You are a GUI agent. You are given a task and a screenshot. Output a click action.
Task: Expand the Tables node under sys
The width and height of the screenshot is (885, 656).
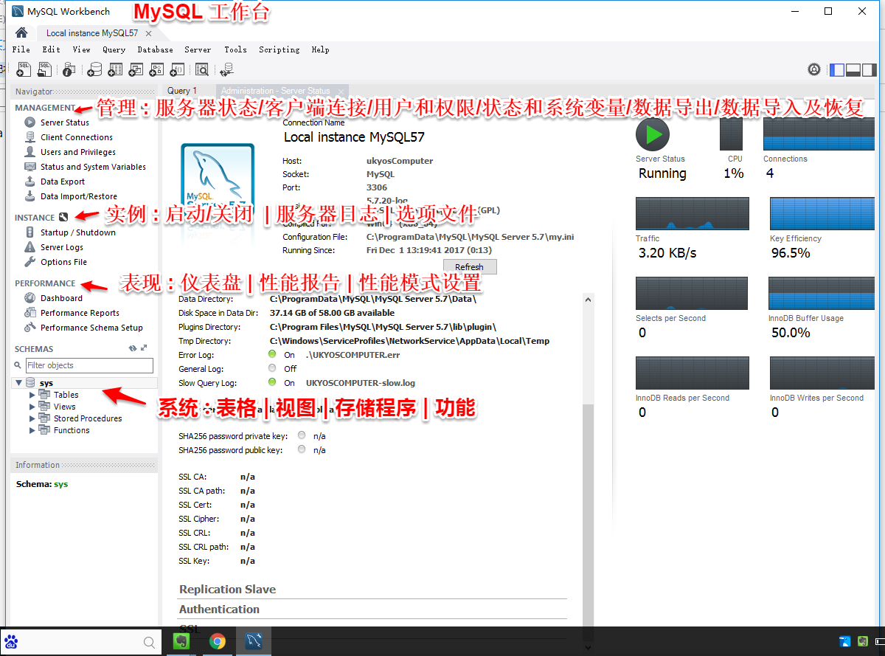pyautogui.click(x=32, y=395)
